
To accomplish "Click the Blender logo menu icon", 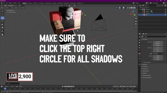I will 2,3.
